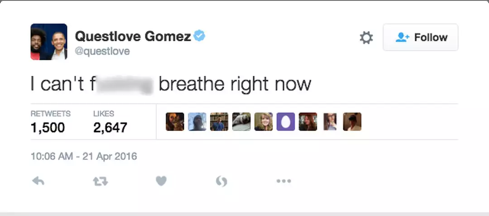Open the gear settings dropdown
This screenshot has height=216, width=489.
tap(366, 38)
